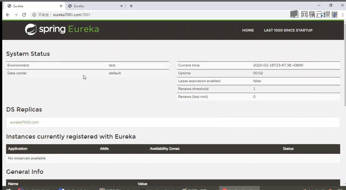Select the Current time label
This screenshot has width=346, height=190.
pyautogui.click(x=189, y=65)
